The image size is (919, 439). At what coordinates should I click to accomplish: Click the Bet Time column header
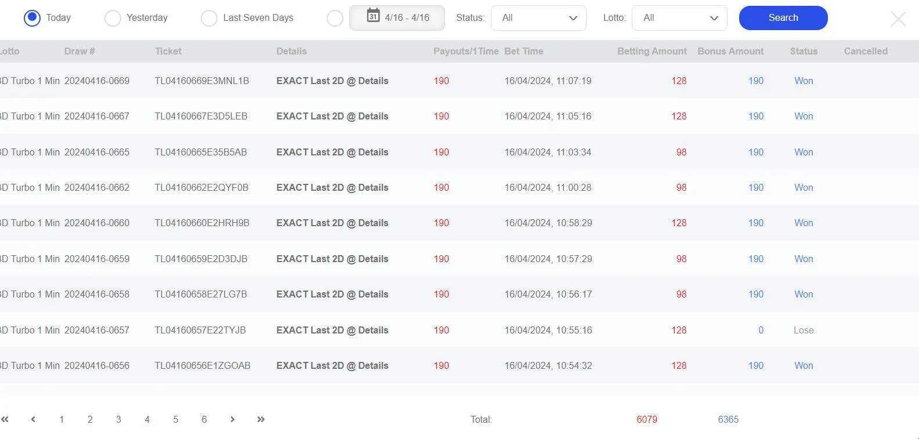click(x=524, y=51)
